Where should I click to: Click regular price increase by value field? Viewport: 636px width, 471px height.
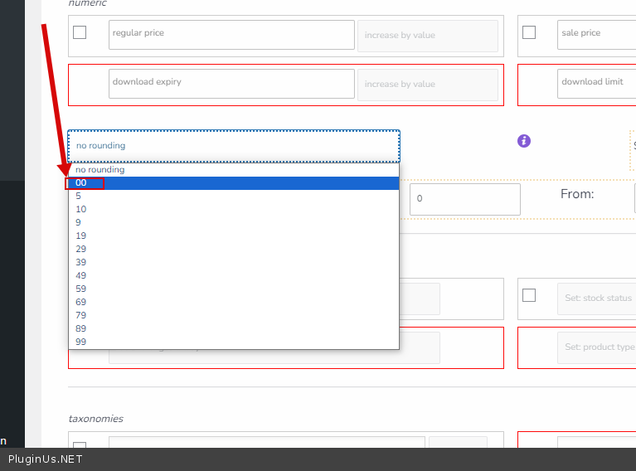tap(427, 36)
